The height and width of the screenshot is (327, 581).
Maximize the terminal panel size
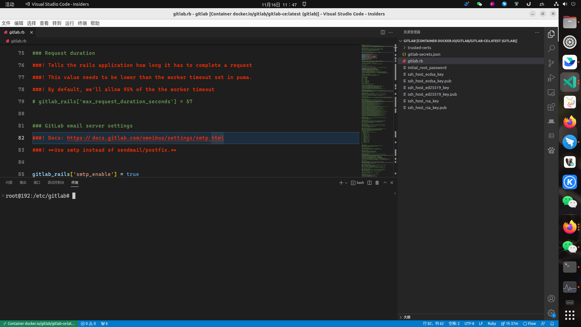coord(385,183)
